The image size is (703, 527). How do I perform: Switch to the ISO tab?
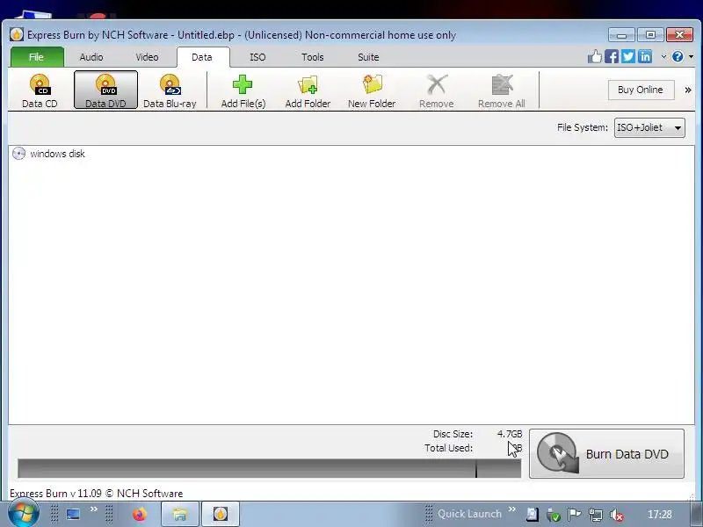pyautogui.click(x=257, y=57)
